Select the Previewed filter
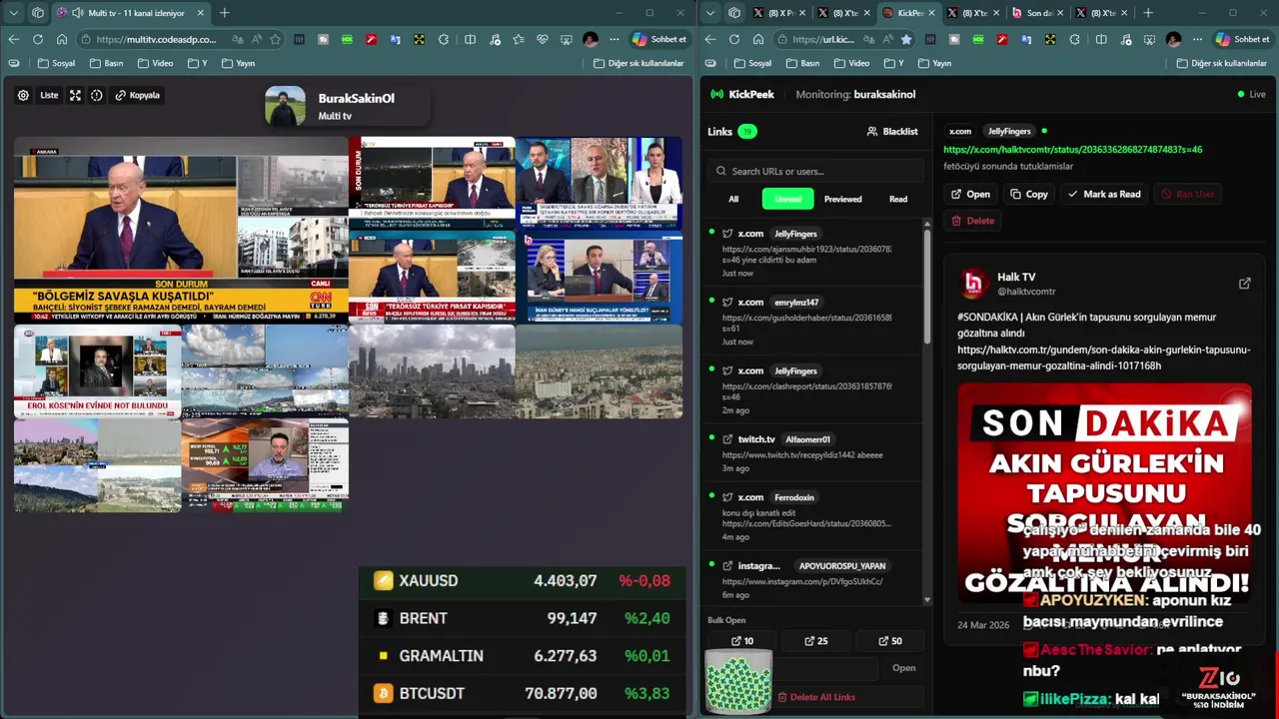1279x719 pixels. click(x=843, y=199)
